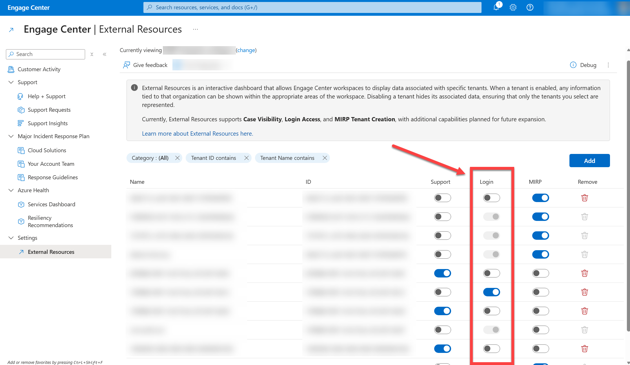Click the Give feedback person icon

point(127,65)
